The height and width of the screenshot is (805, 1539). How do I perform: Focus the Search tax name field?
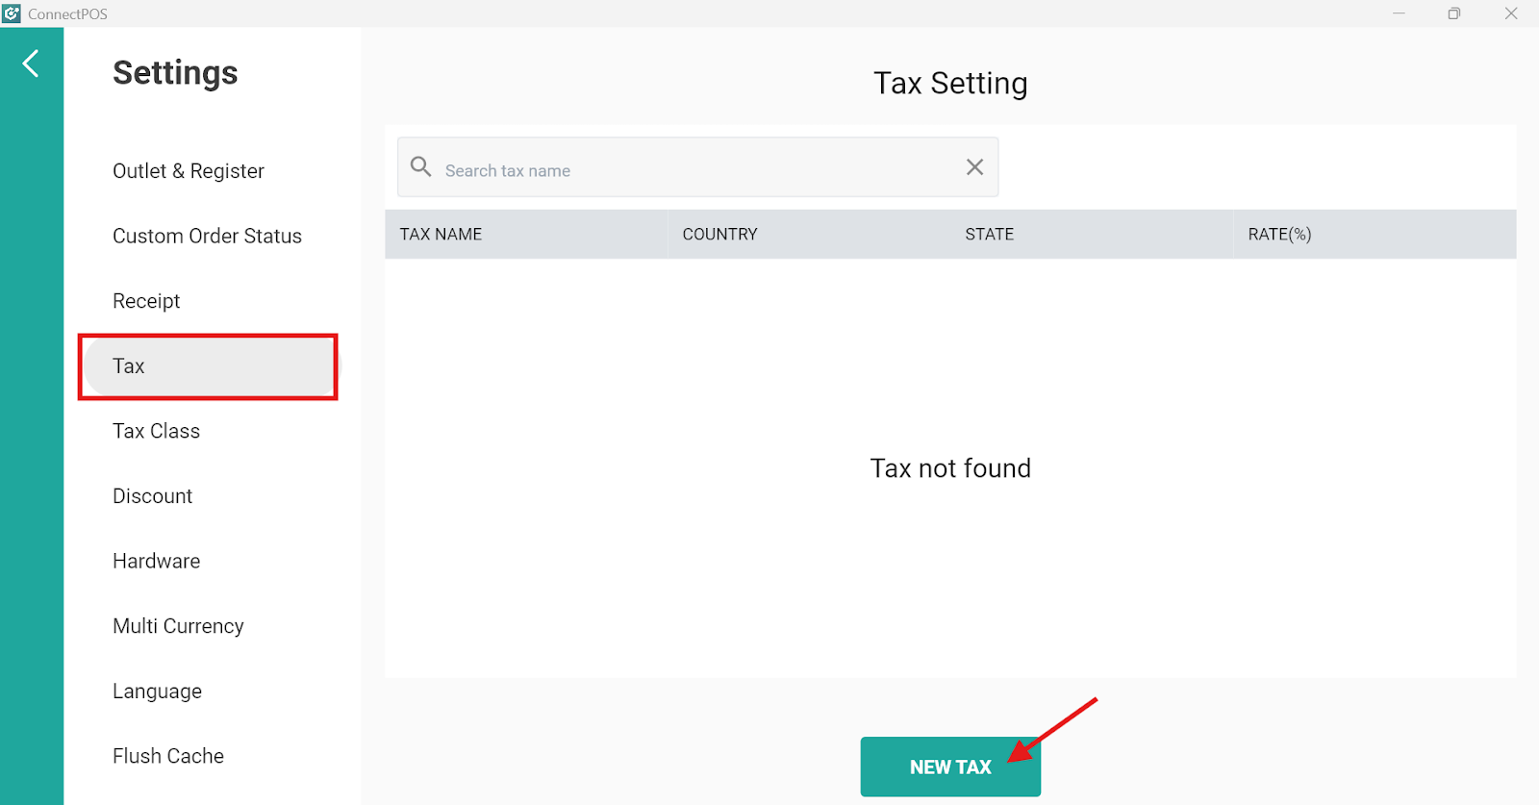tap(698, 167)
